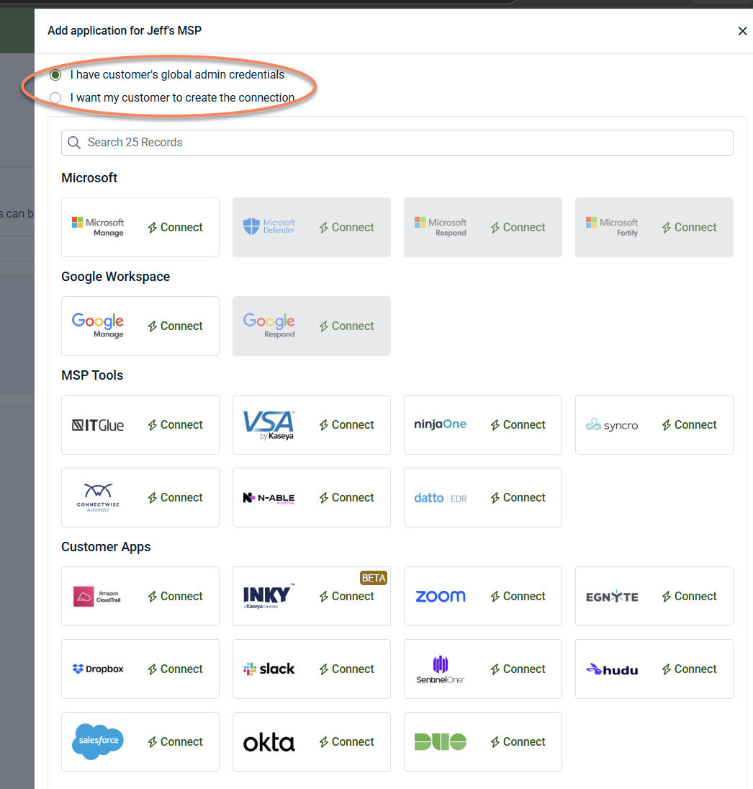Click the Search 25 Records field
Screen dimensions: 753x789
tap(397, 143)
